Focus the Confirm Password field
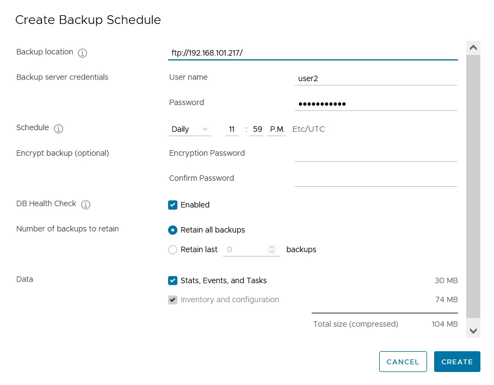The image size is (494, 385). [375, 179]
